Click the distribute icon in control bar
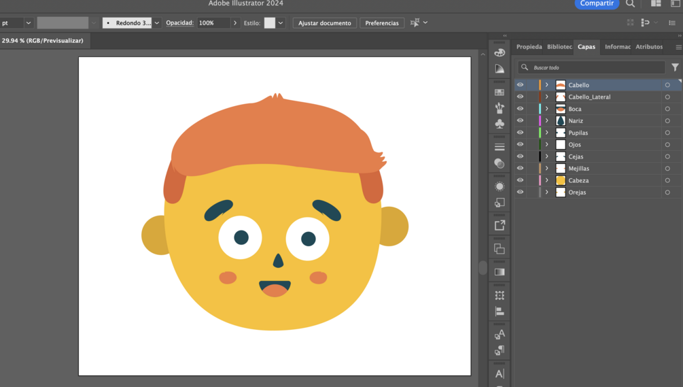The height and width of the screenshot is (387, 683). pyautogui.click(x=646, y=22)
